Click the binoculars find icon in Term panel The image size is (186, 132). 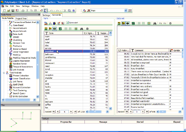click(82, 29)
